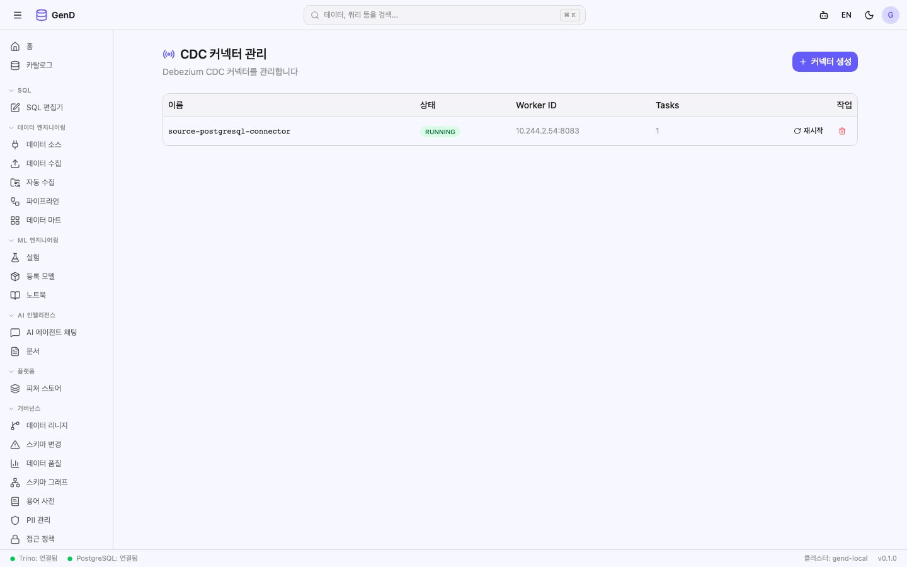Click the RUNNING status badge
This screenshot has height=567, width=907.
coord(440,132)
